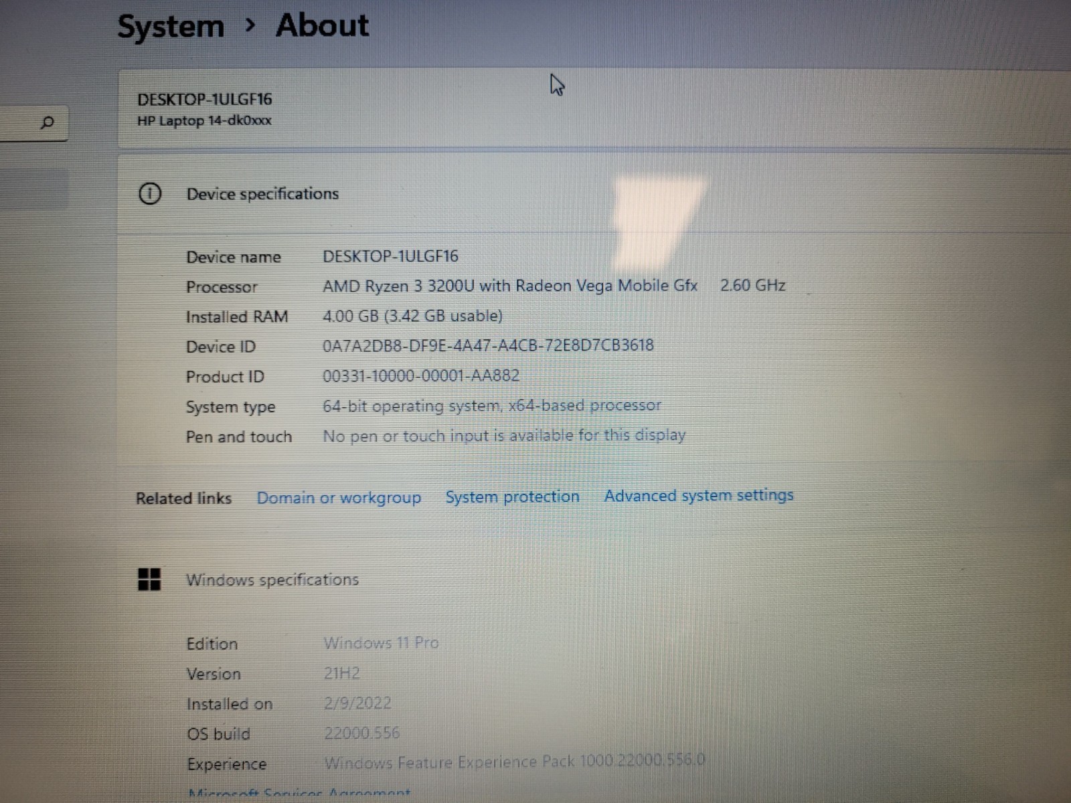Open Advanced system settings link
The image size is (1071, 803).
coord(699,495)
